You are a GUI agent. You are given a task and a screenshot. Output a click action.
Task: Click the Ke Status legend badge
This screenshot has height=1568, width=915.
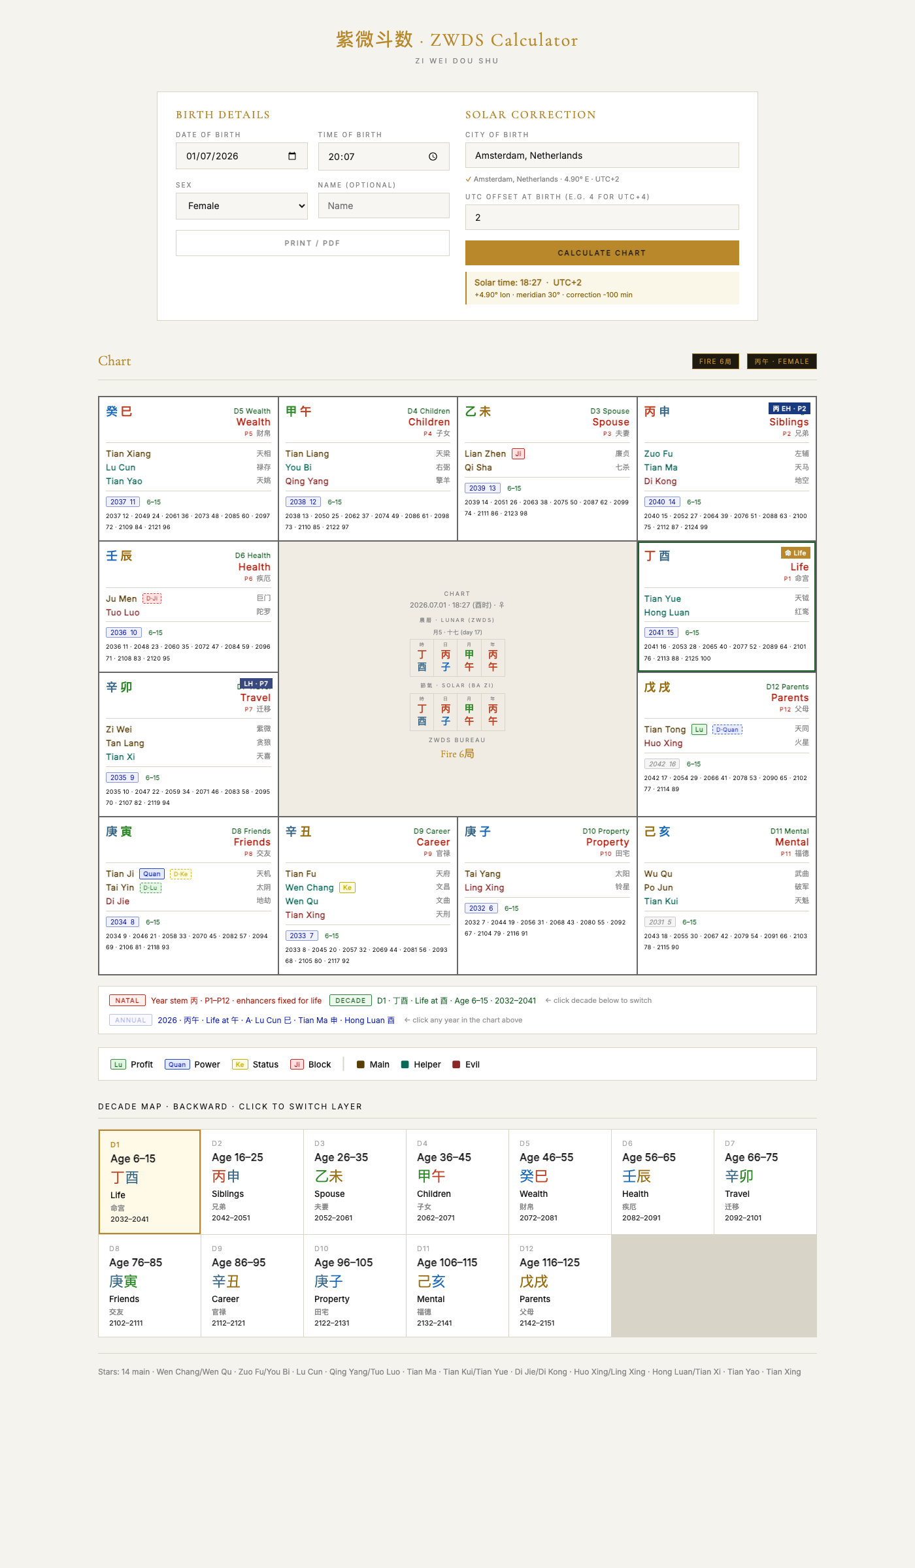tap(240, 1064)
